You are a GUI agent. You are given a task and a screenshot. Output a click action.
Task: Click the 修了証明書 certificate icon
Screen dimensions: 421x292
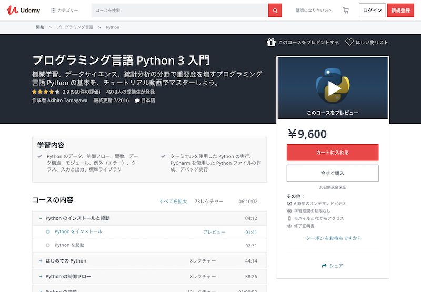pos(289,226)
